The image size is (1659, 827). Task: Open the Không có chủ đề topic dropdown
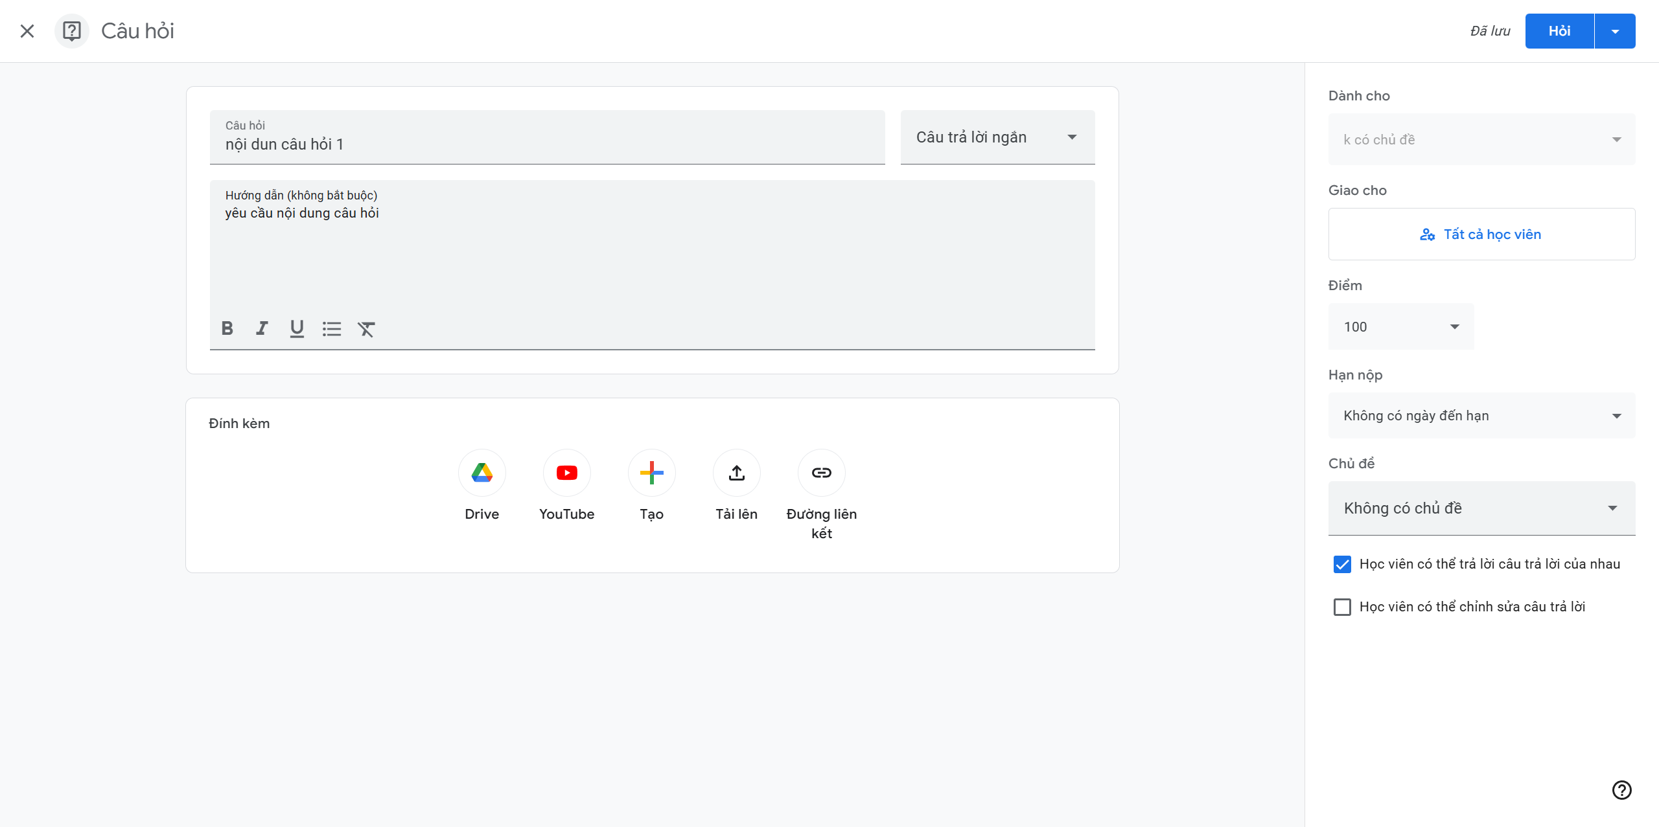[1481, 508]
